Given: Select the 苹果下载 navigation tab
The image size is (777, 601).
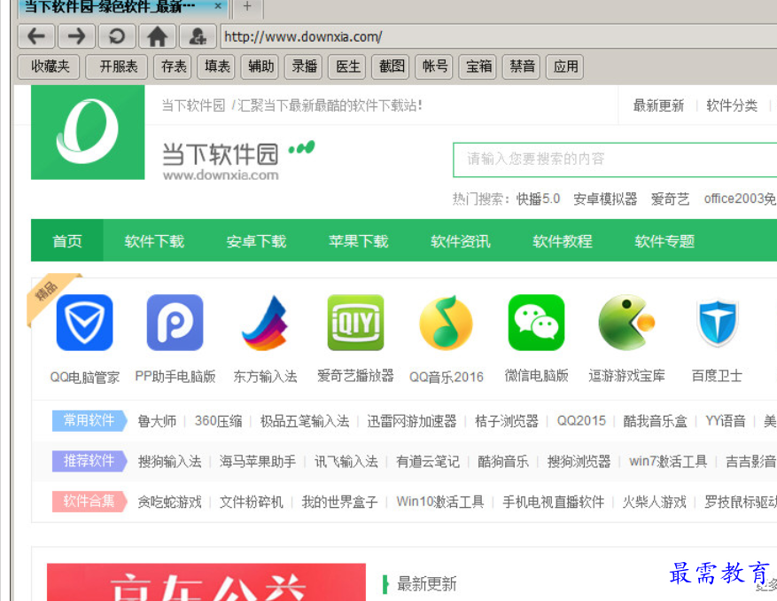Looking at the screenshot, I should coord(359,241).
